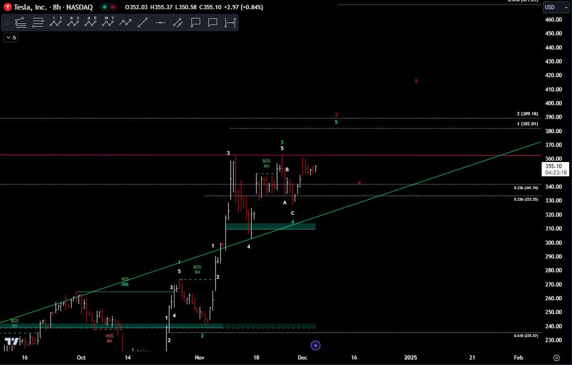Image resolution: width=572 pixels, height=365 pixels.
Task: Click the H355.37 high value in header
Action: coord(161,7)
